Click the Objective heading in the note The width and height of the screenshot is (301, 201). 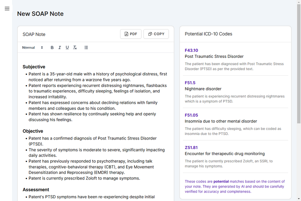[33, 131]
